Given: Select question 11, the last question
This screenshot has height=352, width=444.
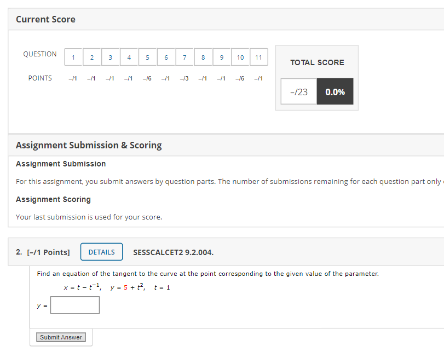Looking at the screenshot, I should click(258, 57).
